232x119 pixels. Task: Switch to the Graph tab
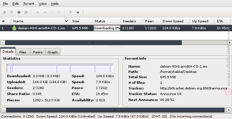[x=52, y=52]
